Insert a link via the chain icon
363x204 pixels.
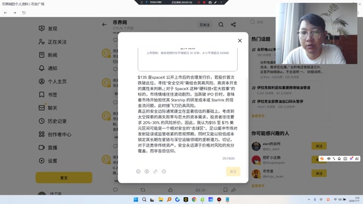155,171
